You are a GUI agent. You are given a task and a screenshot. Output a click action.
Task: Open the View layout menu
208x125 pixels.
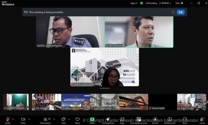[x=179, y=3]
